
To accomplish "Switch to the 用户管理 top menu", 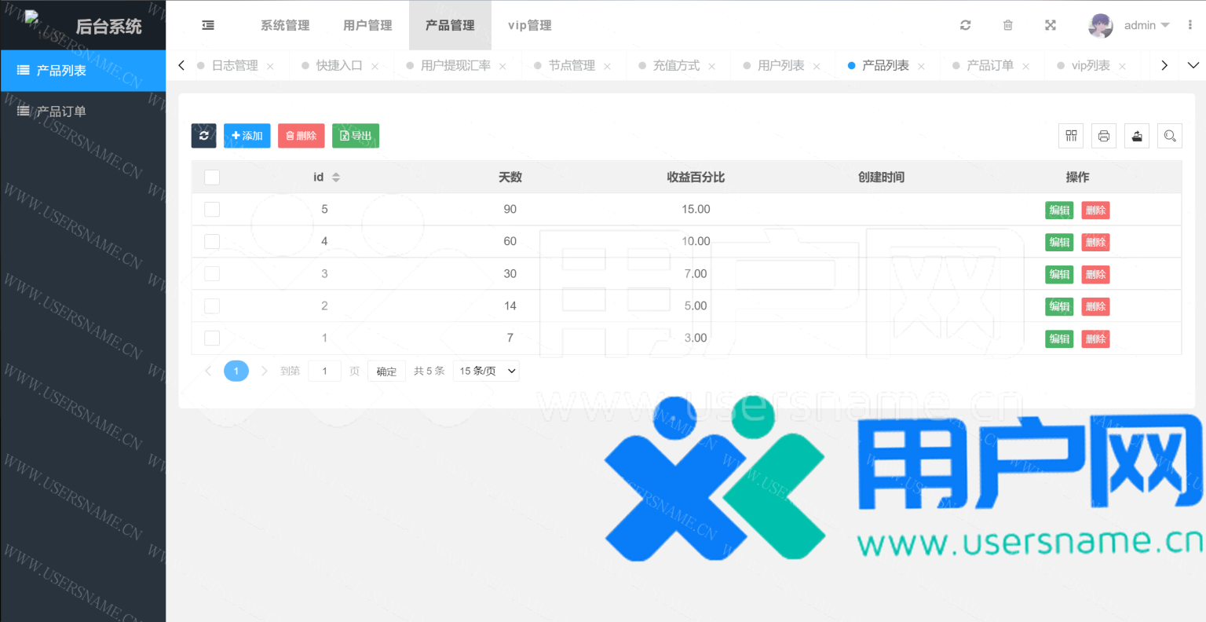I will (x=367, y=25).
